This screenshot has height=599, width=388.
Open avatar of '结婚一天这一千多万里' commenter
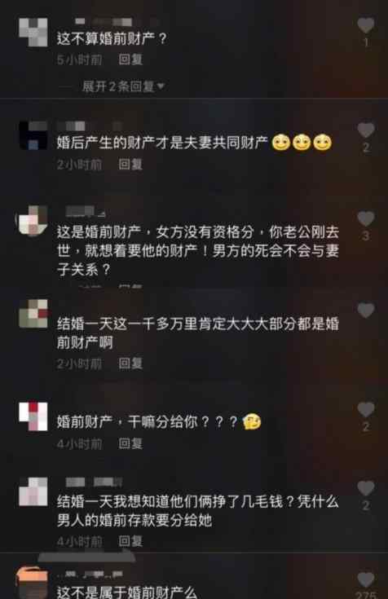(x=33, y=314)
